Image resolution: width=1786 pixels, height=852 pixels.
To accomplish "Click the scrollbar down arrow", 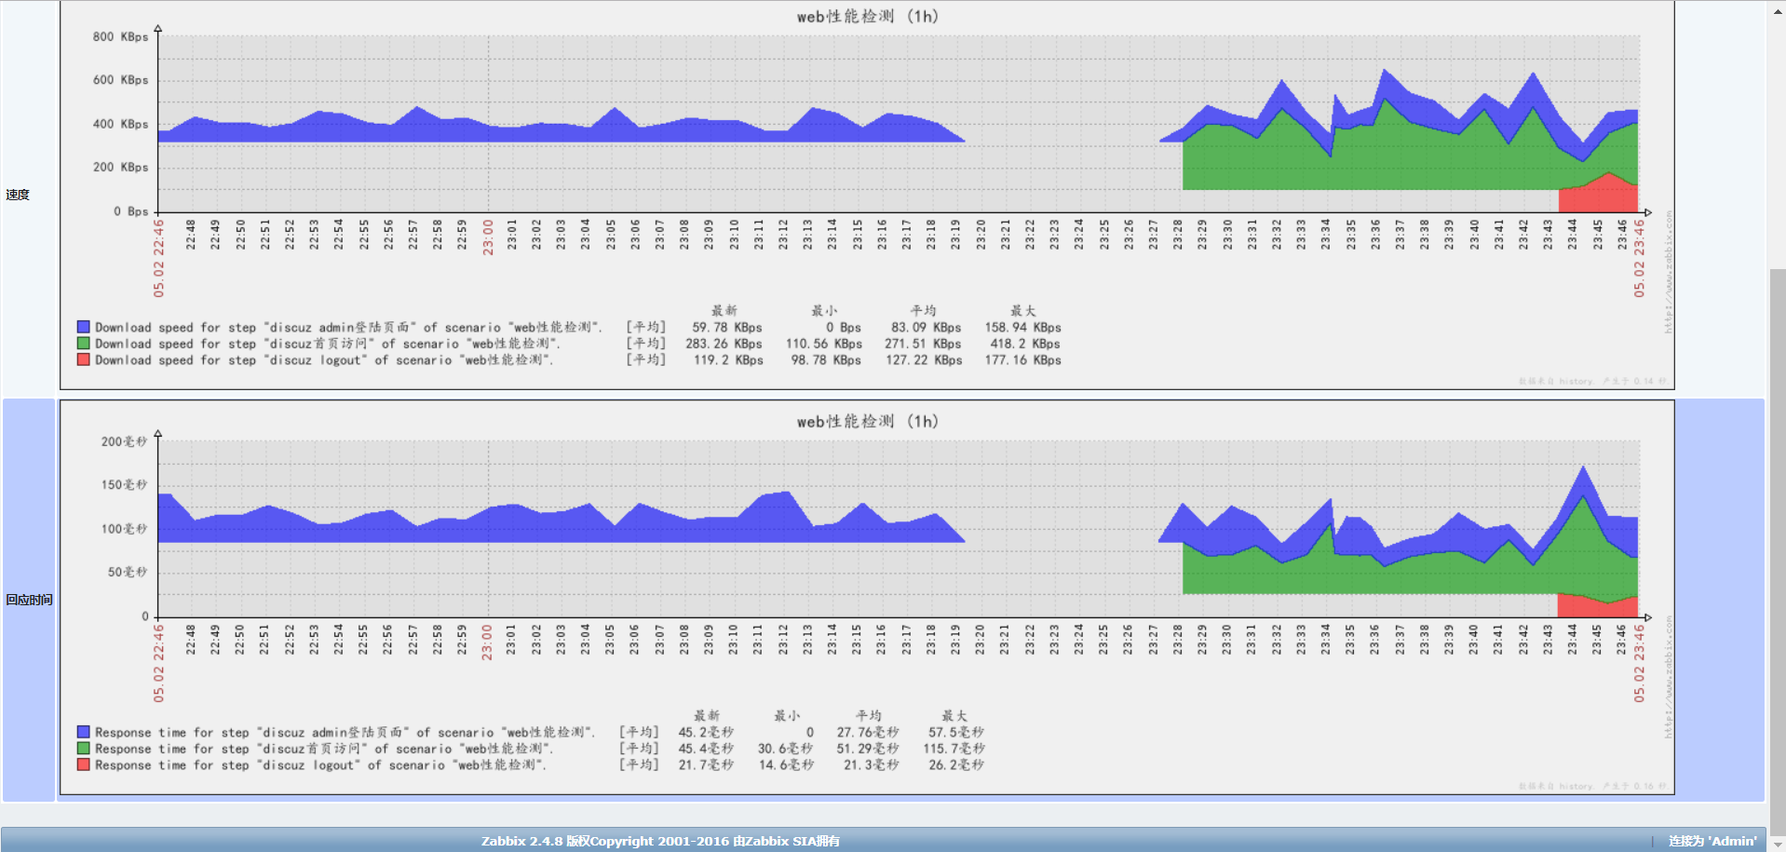I will pyautogui.click(x=1778, y=844).
